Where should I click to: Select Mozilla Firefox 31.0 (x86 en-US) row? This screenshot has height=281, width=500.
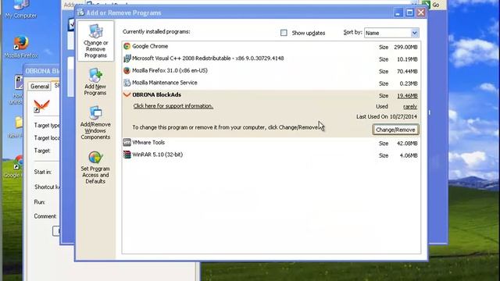click(270, 71)
